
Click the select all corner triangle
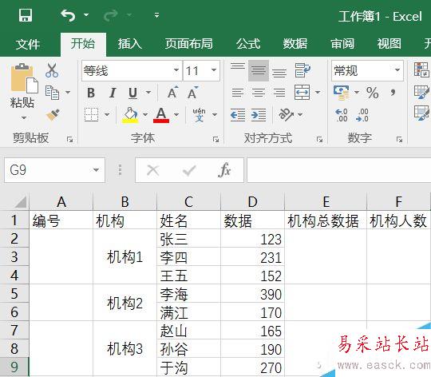(x=20, y=202)
